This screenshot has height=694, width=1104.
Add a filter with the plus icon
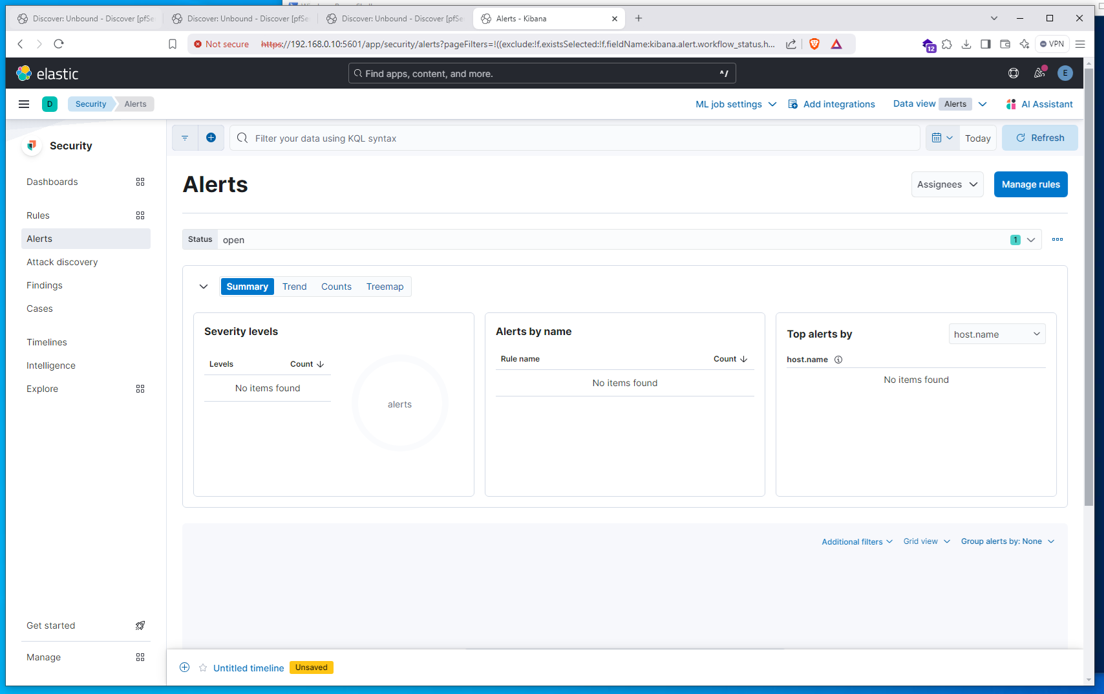tap(211, 138)
